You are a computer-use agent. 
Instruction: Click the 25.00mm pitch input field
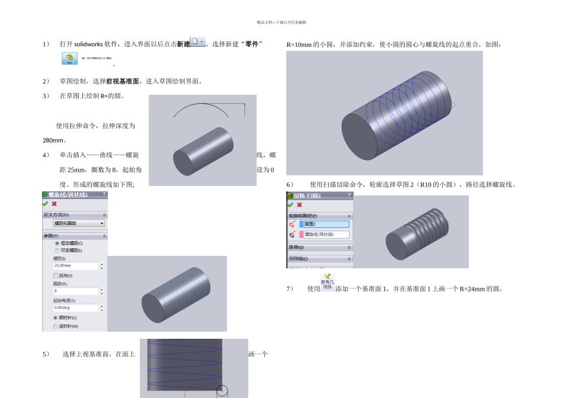coord(76,266)
